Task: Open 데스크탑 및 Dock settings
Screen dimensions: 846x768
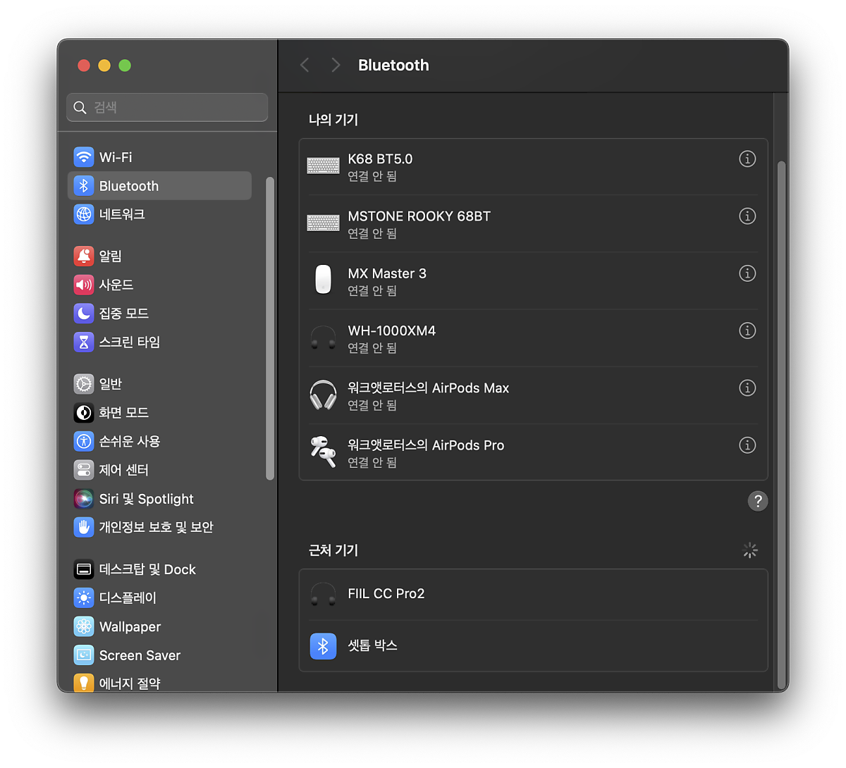Action: 159,569
